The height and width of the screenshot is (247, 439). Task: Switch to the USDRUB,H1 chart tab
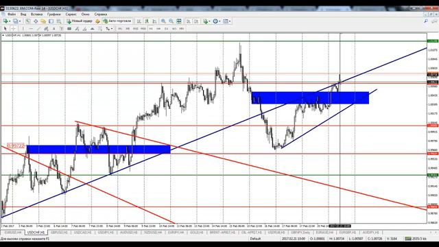click(x=276, y=233)
